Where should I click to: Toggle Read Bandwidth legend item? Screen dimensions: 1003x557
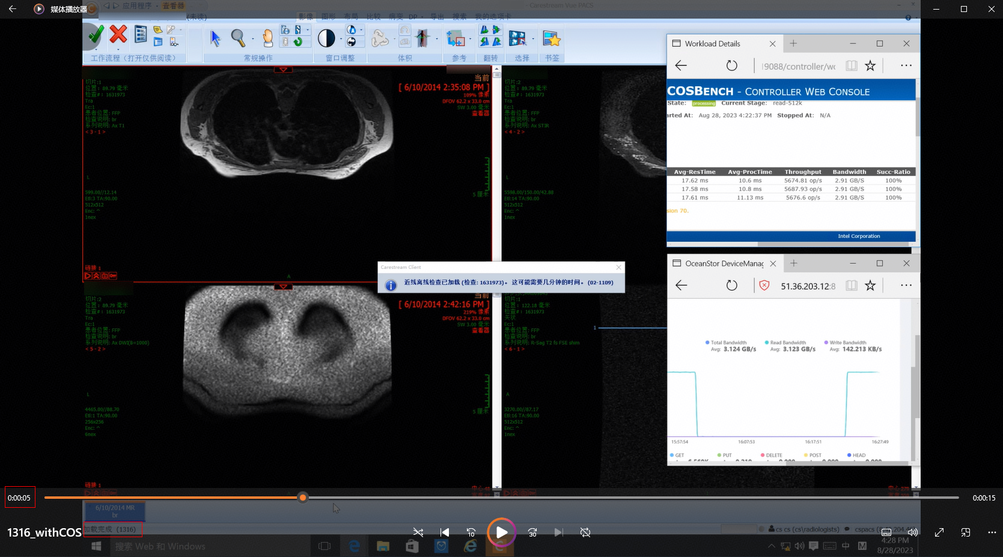(785, 343)
